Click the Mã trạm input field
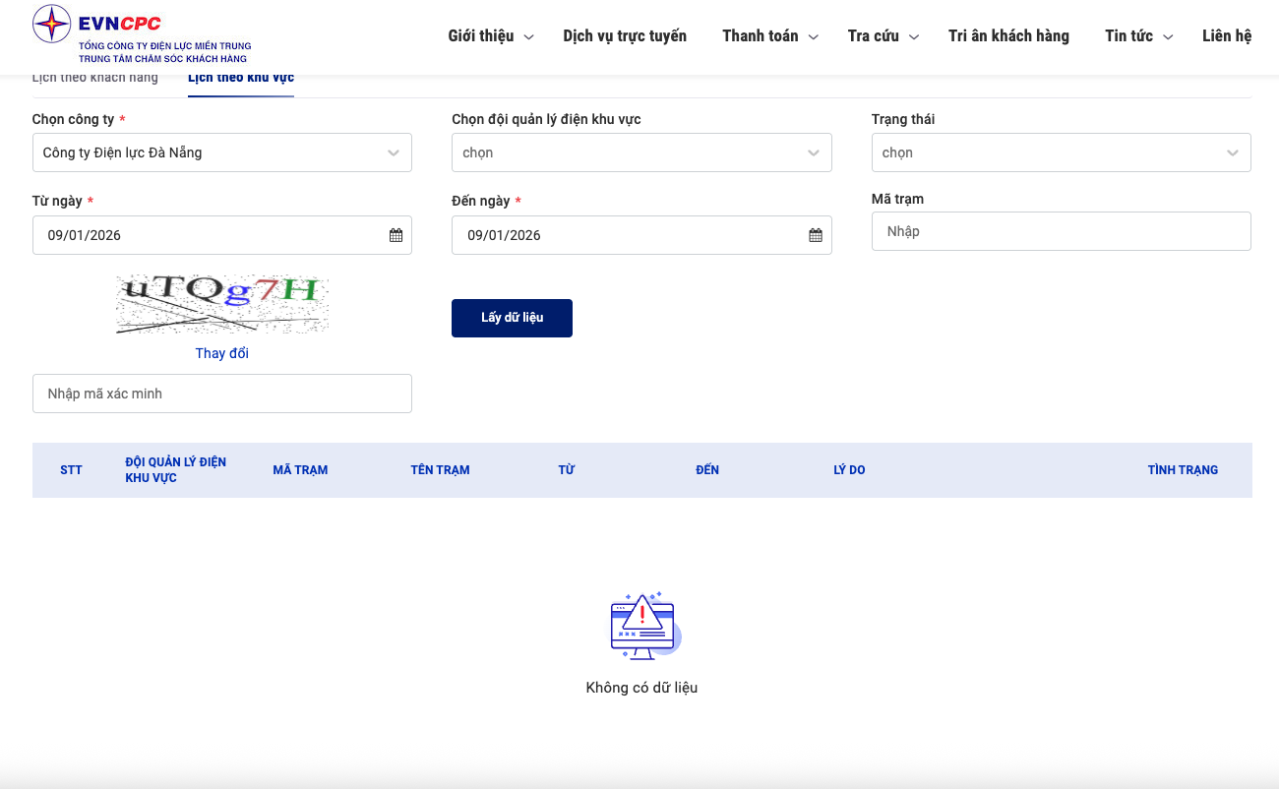Image resolution: width=1279 pixels, height=789 pixels. point(1061,231)
